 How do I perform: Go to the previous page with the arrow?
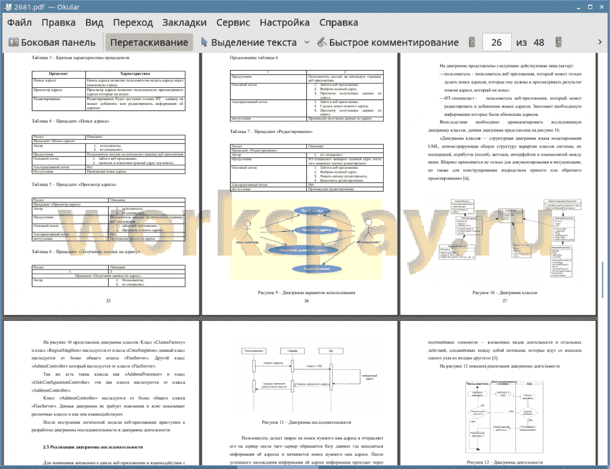472,42
